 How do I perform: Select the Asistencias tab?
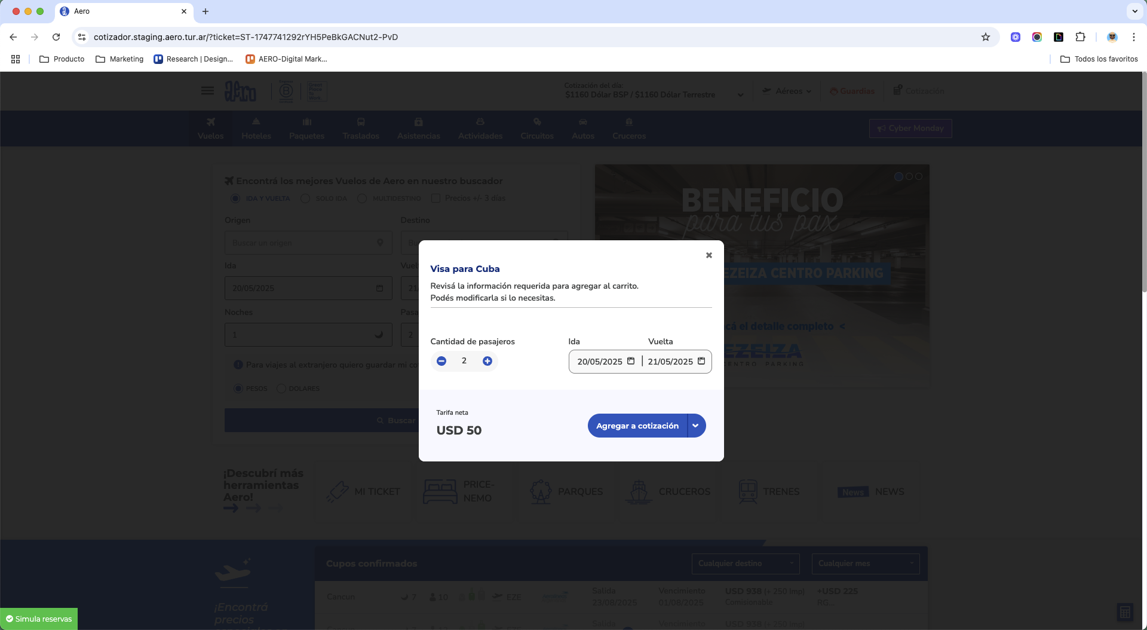419,129
